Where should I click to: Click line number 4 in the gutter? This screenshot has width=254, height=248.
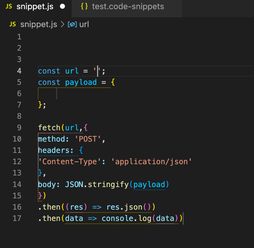[x=19, y=71]
